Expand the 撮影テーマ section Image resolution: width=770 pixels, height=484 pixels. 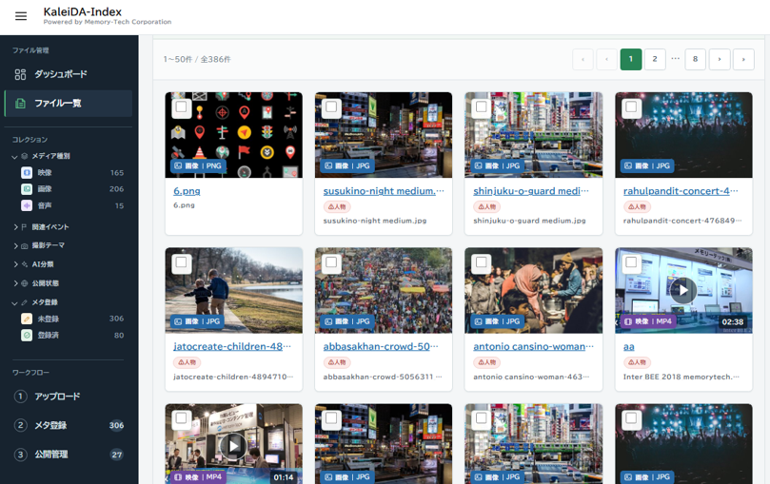16,245
